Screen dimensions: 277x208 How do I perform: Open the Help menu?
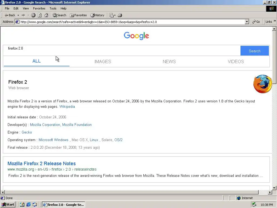coord(63,8)
